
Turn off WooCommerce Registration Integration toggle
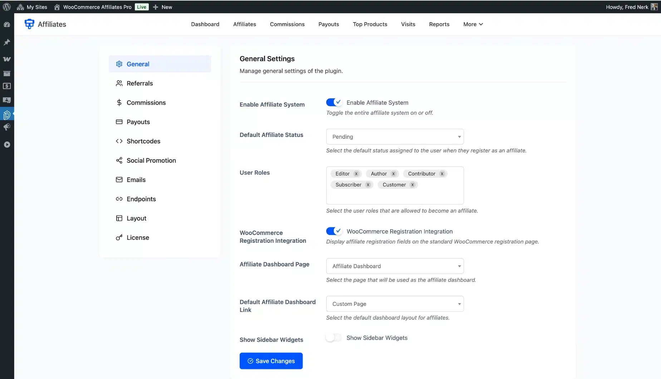coord(334,231)
